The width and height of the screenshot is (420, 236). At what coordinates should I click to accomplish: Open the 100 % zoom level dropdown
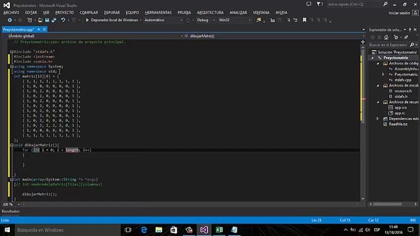click(x=18, y=205)
